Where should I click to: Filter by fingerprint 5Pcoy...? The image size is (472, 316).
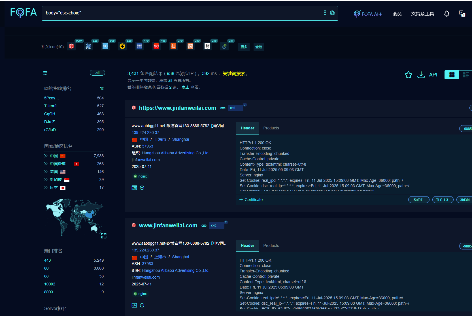pyautogui.click(x=51, y=98)
